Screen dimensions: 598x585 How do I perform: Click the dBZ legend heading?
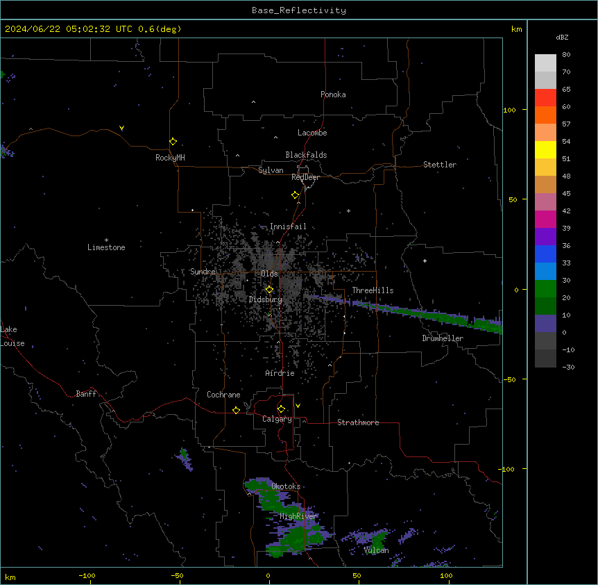click(x=562, y=37)
